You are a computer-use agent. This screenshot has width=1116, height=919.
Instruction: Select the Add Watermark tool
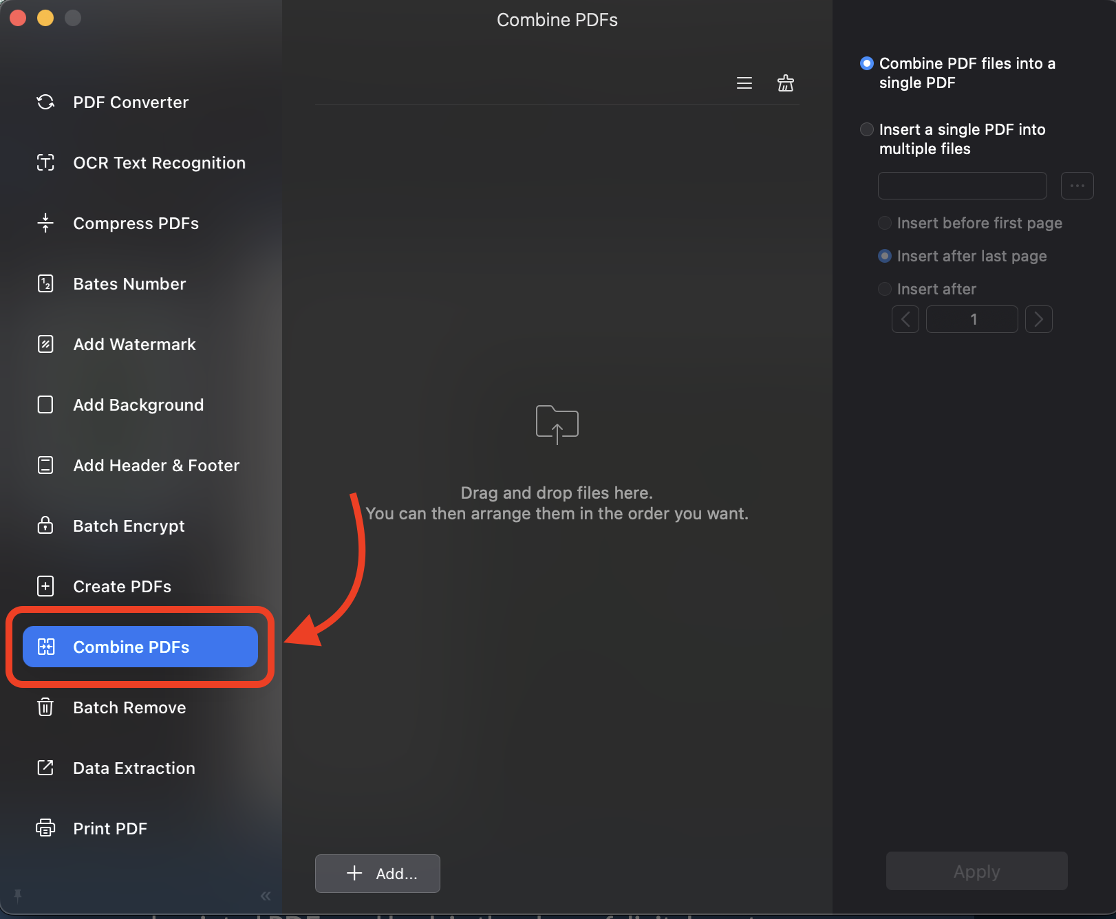(x=133, y=344)
